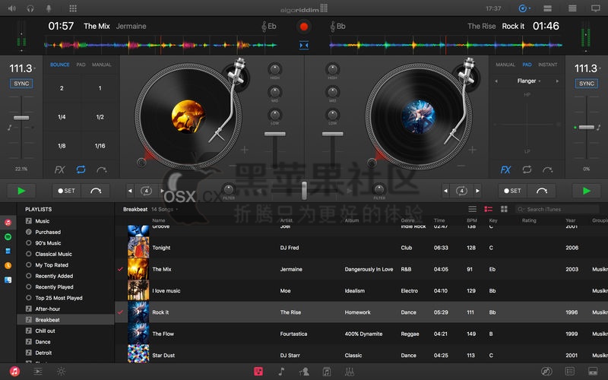Switch to the four-row waveform layout icon
This screenshot has width=608, height=380.
click(x=572, y=8)
